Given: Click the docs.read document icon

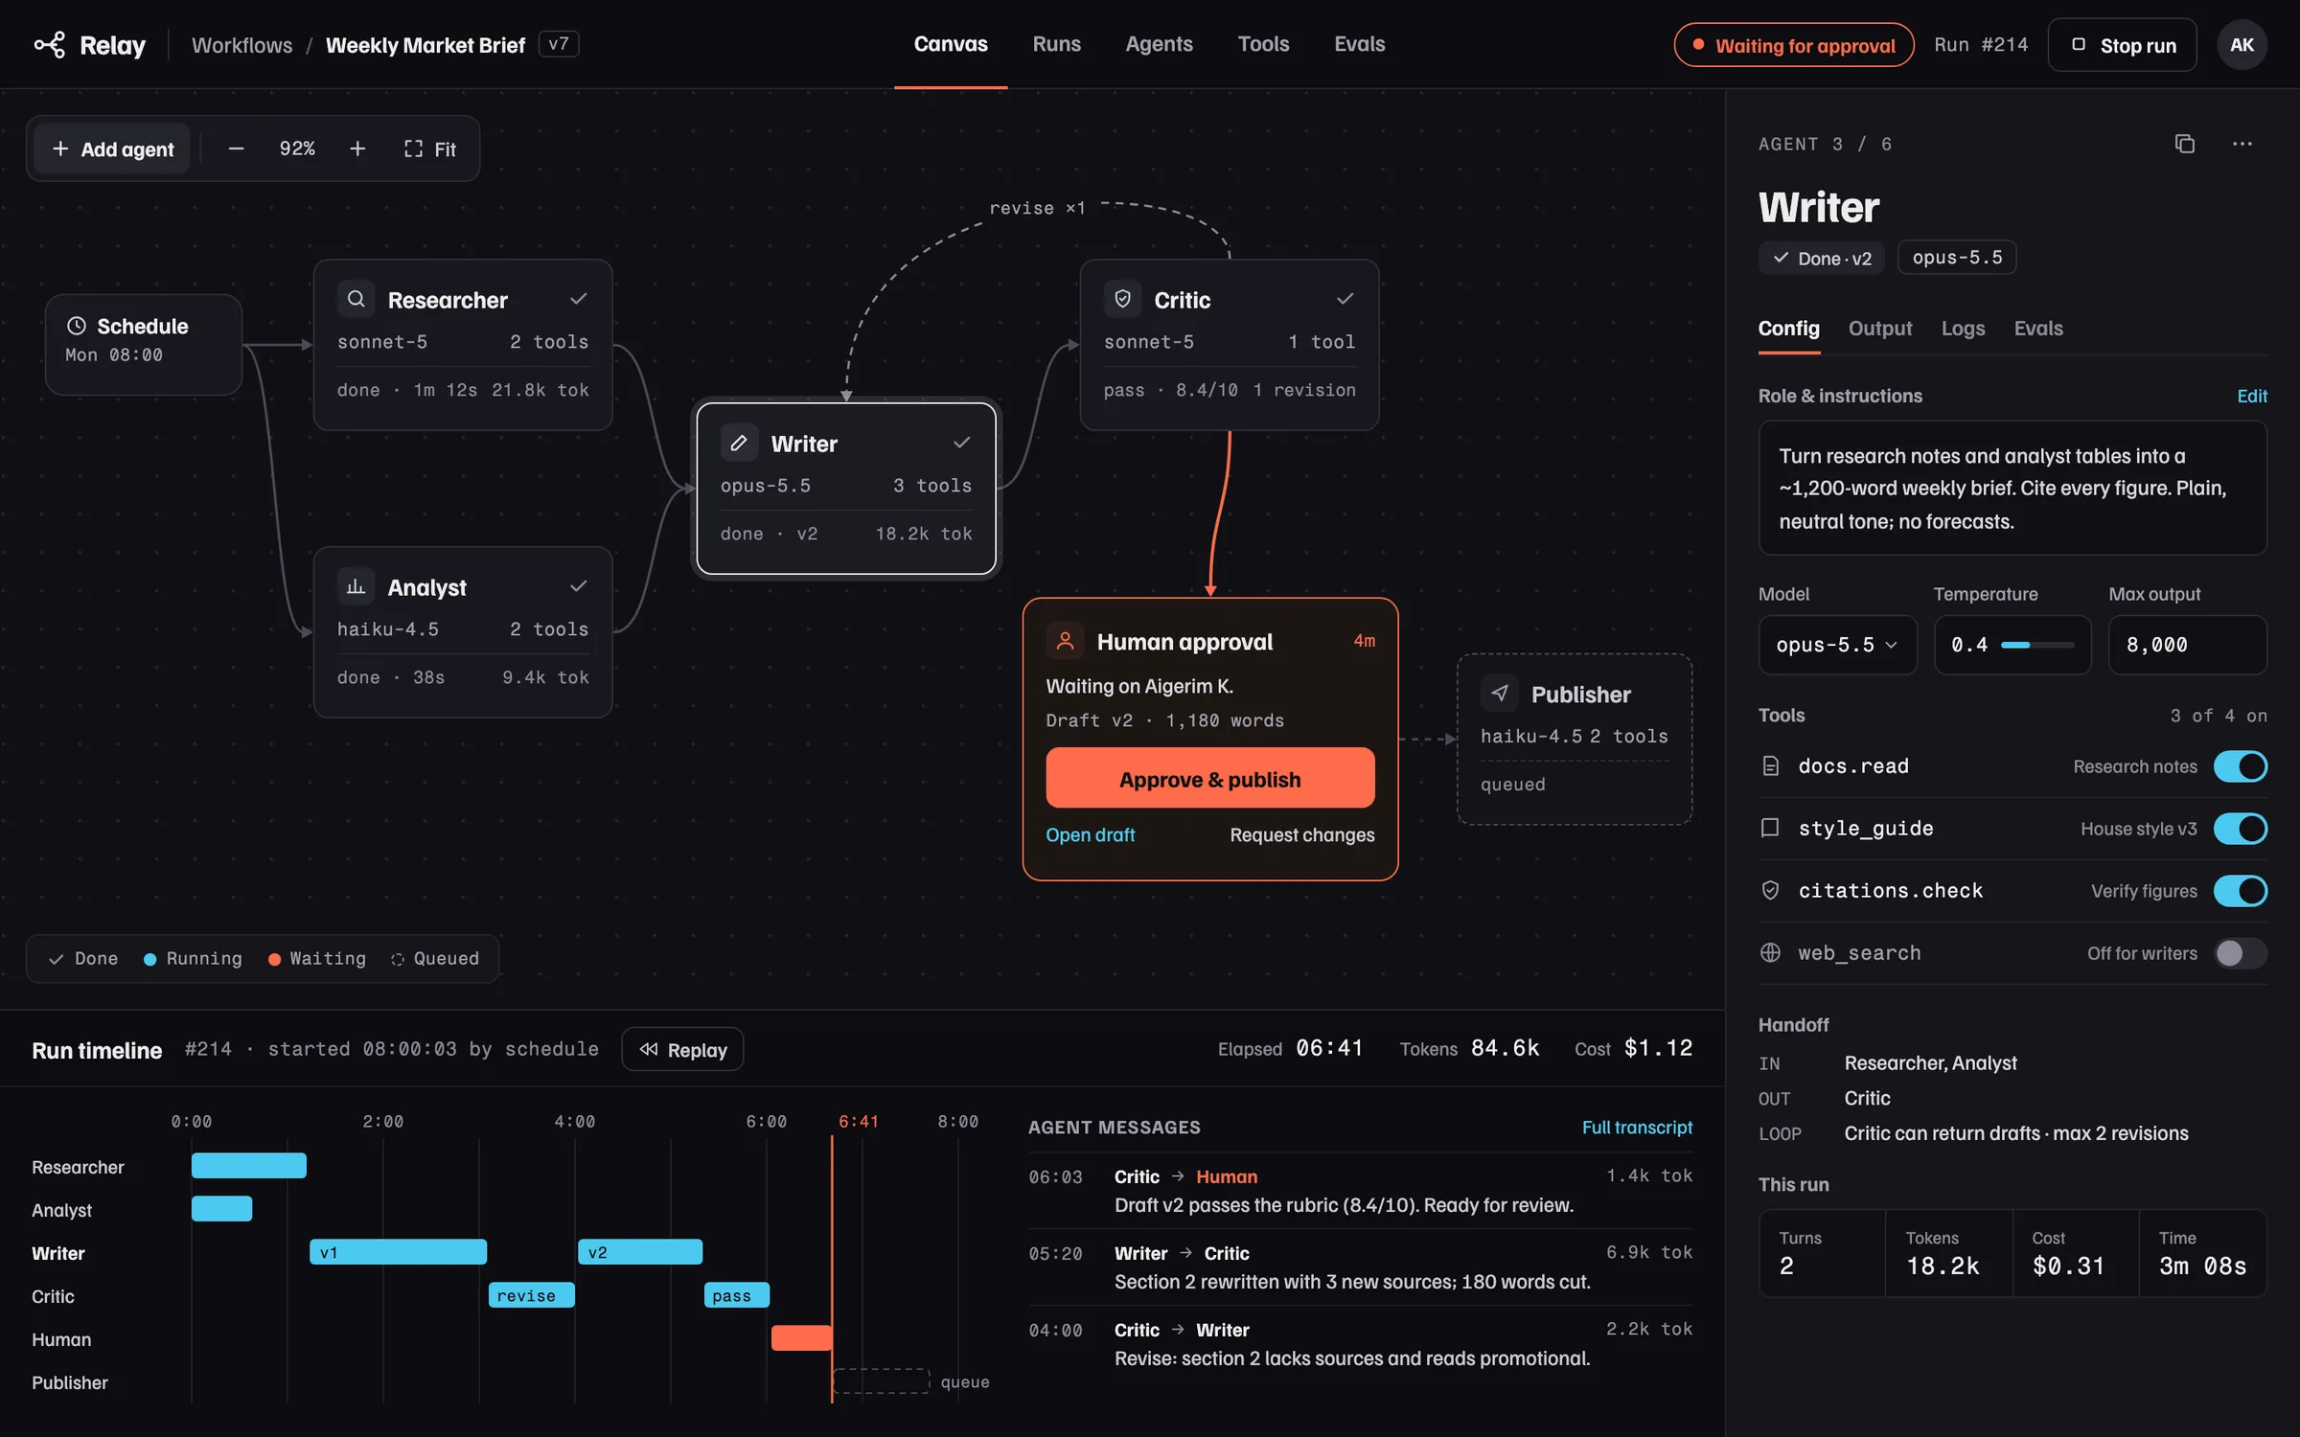Looking at the screenshot, I should point(1770,766).
